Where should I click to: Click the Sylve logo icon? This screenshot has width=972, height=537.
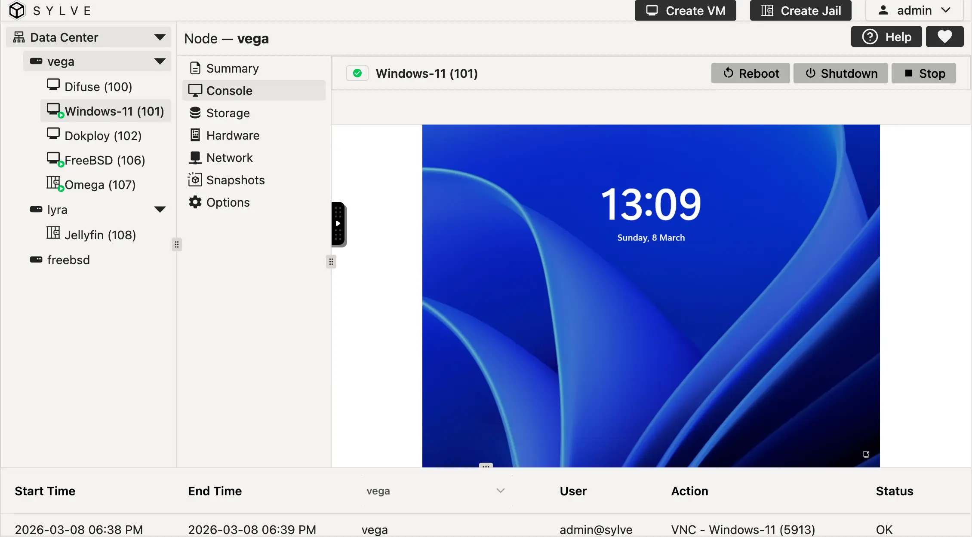[17, 10]
